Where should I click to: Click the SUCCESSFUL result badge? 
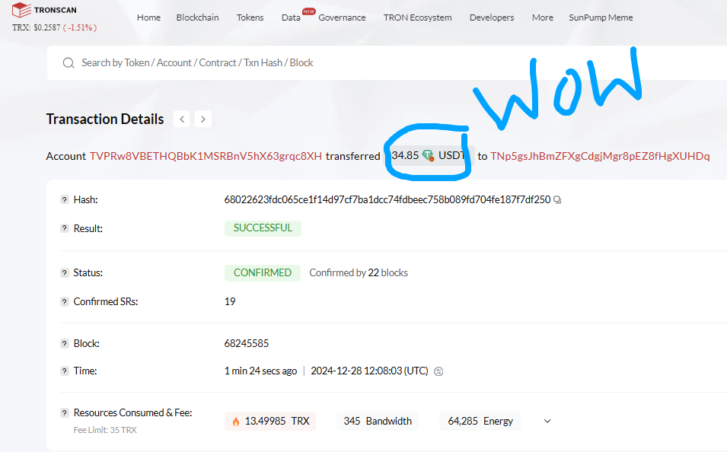point(263,228)
